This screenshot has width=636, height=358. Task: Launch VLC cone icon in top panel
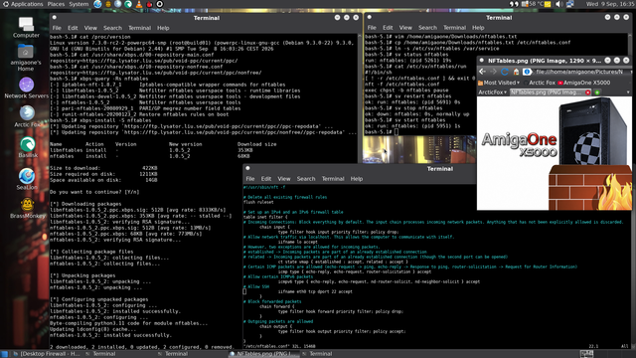pyautogui.click(x=139, y=4)
